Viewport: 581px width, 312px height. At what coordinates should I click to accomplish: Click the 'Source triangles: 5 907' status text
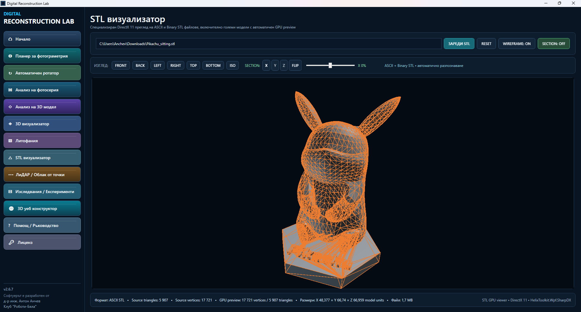pyautogui.click(x=150, y=300)
